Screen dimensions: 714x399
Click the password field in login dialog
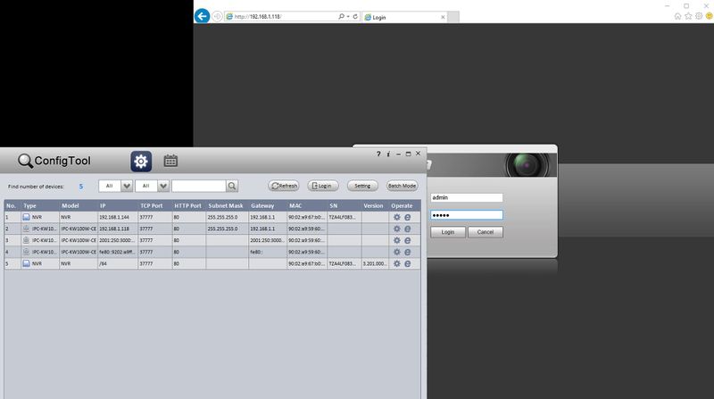point(467,215)
